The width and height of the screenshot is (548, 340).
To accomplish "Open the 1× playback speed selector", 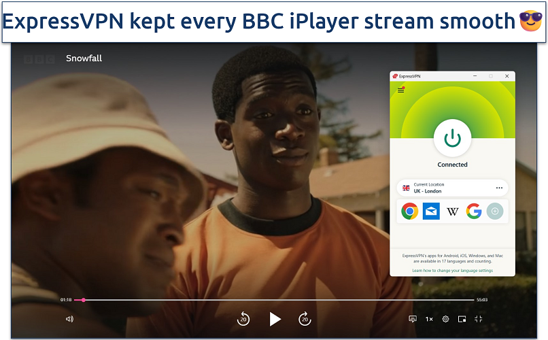I will pos(429,319).
